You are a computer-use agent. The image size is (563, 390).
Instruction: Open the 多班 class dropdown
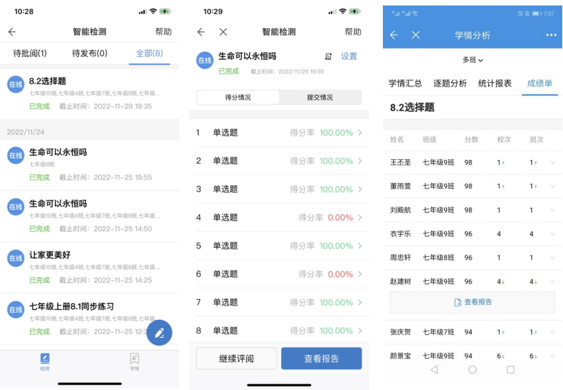click(472, 60)
